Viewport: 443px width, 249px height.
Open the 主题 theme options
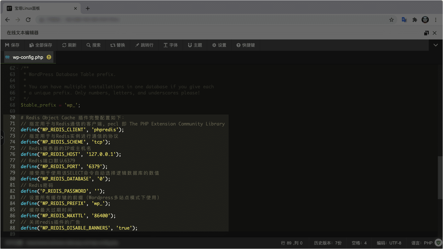point(195,45)
